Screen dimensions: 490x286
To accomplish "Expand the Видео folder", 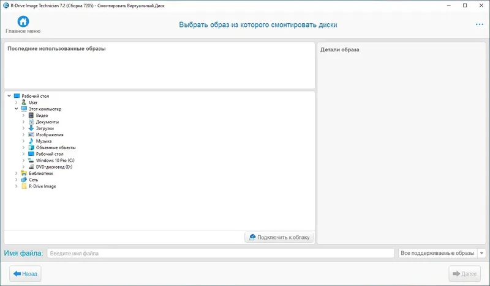I will pyautogui.click(x=23, y=116).
